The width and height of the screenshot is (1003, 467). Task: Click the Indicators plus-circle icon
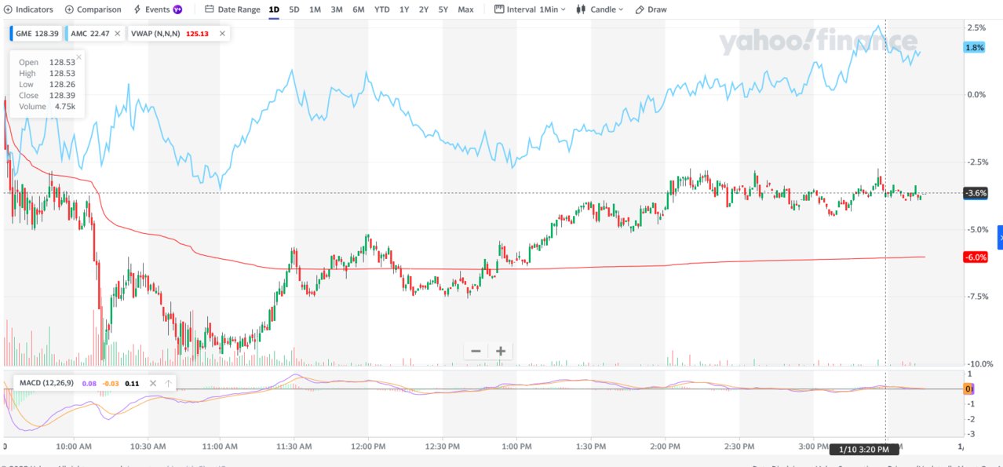[9, 9]
